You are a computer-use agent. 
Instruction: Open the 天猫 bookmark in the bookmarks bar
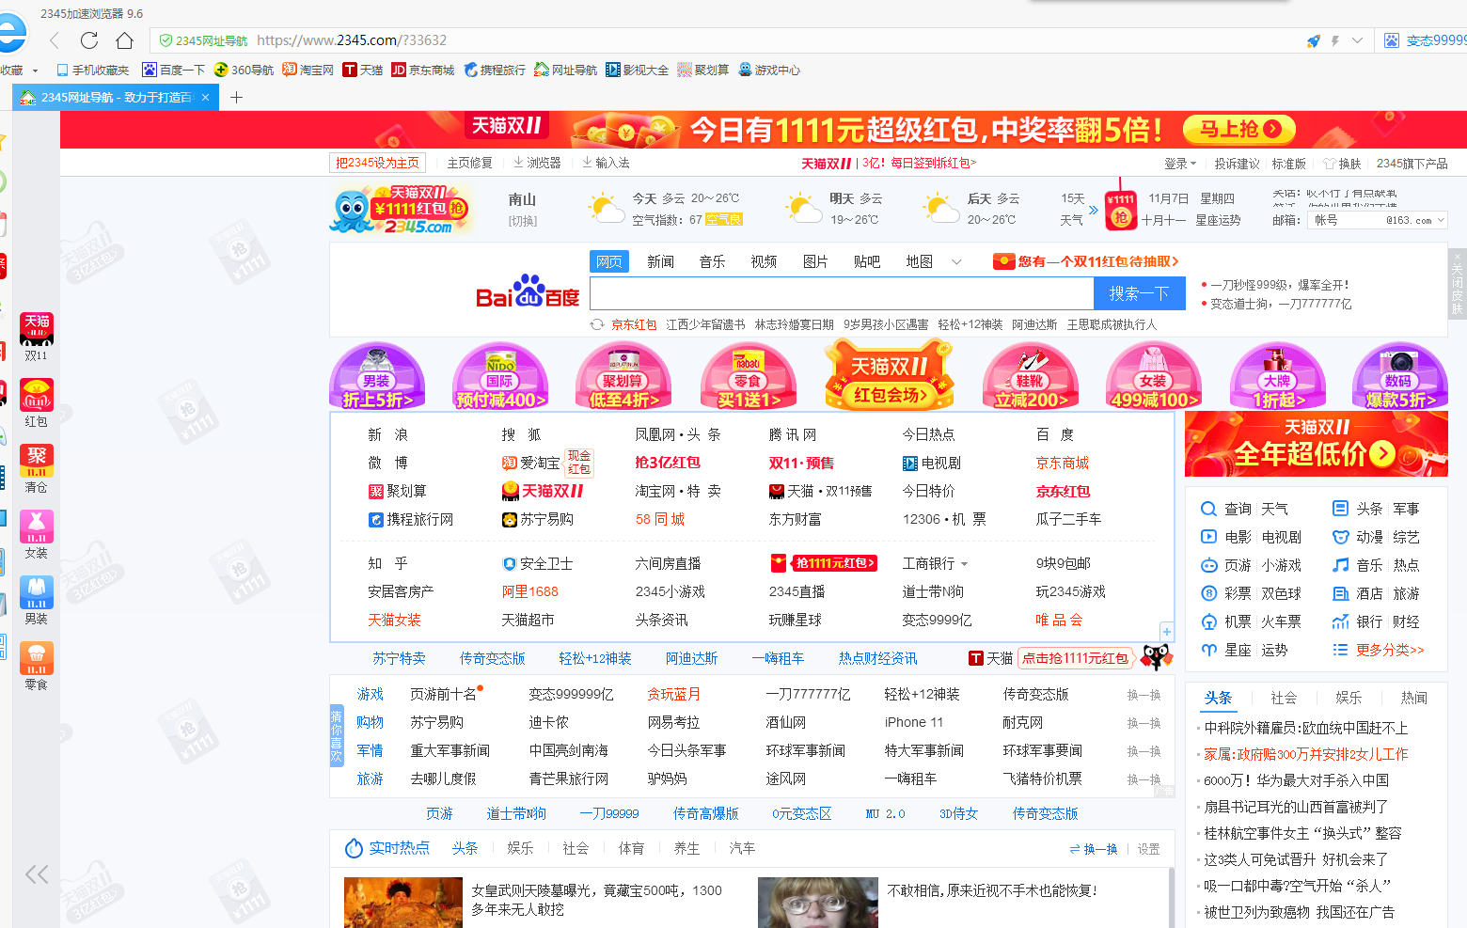[x=363, y=70]
